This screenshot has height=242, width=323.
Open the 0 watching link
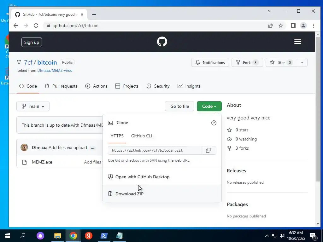point(242,139)
